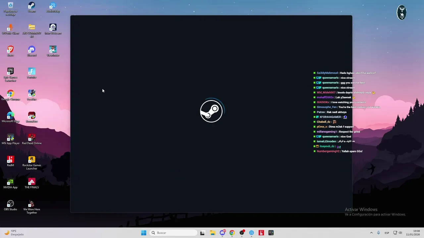
Task: Open the weather widget showing 13°C Despejado
Action: coord(14,233)
